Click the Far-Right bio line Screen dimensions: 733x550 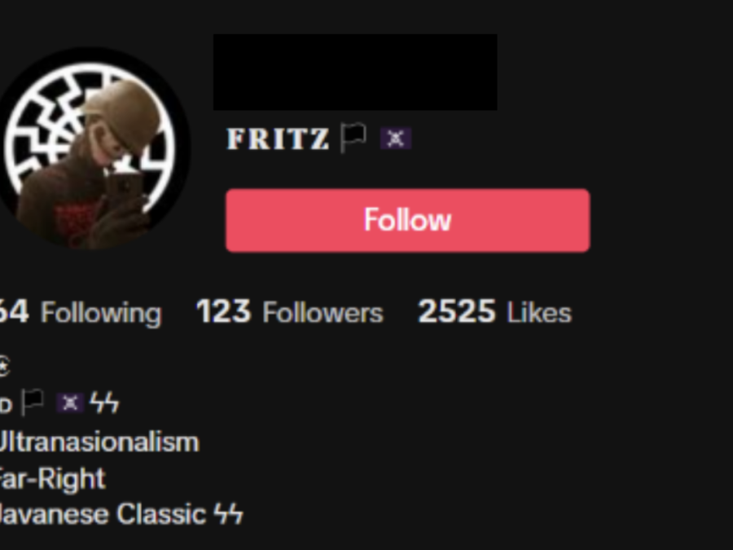click(52, 479)
